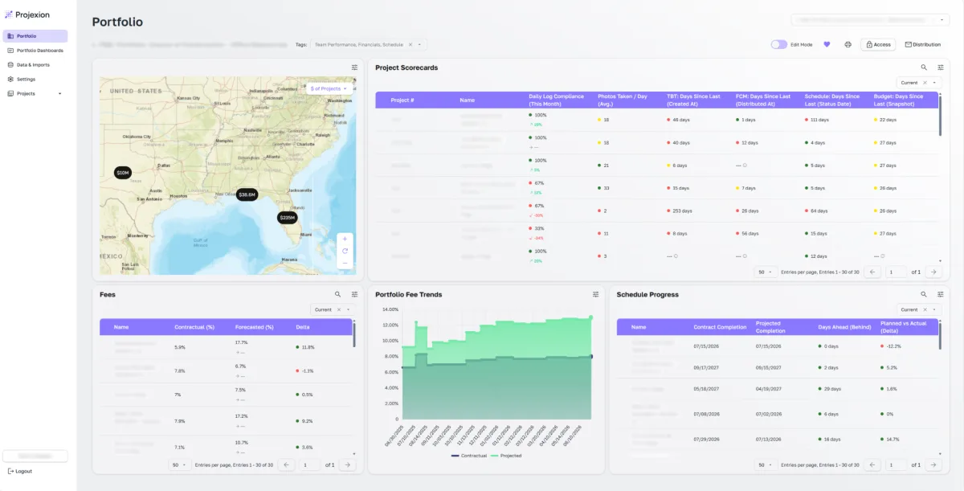Open the Access button
Image resolution: width=964 pixels, height=491 pixels.
(878, 45)
